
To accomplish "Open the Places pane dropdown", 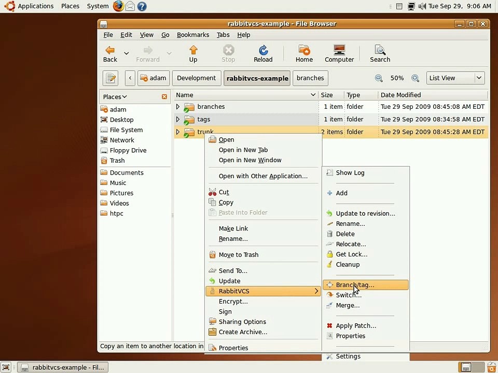I will pyautogui.click(x=115, y=97).
